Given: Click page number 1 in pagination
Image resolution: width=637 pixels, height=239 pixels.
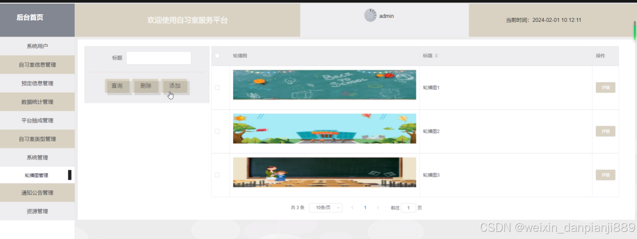Looking at the screenshot, I should coord(365,208).
